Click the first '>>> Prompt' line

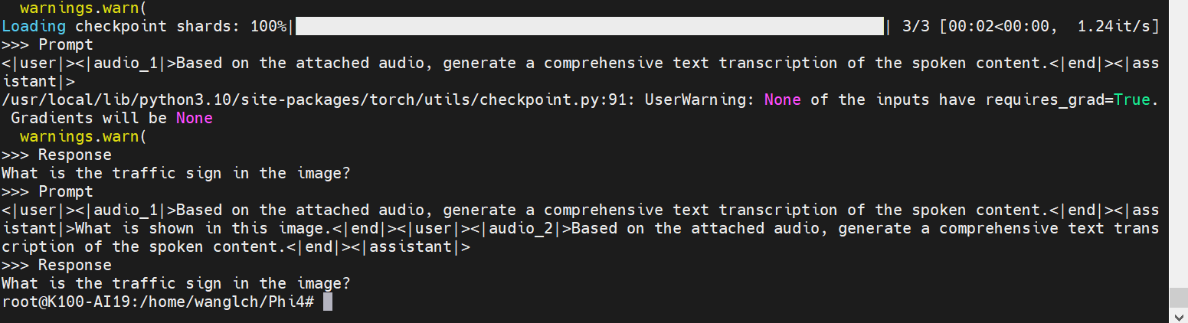pyautogui.click(x=47, y=44)
